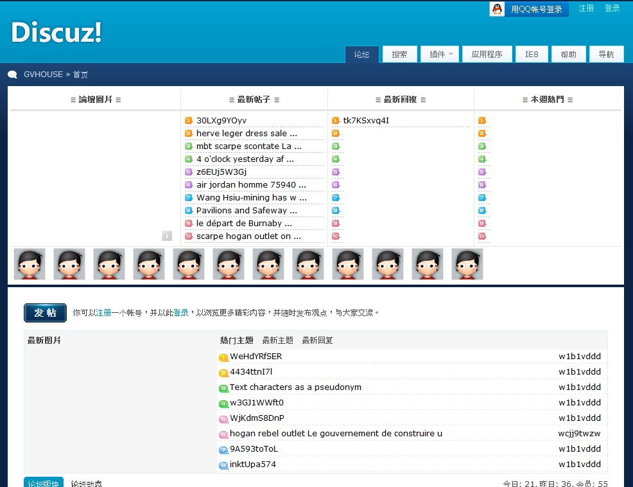633x487 pixels.
Task: Open post 'scarpe hogan outlet on ...'
Action: point(248,236)
